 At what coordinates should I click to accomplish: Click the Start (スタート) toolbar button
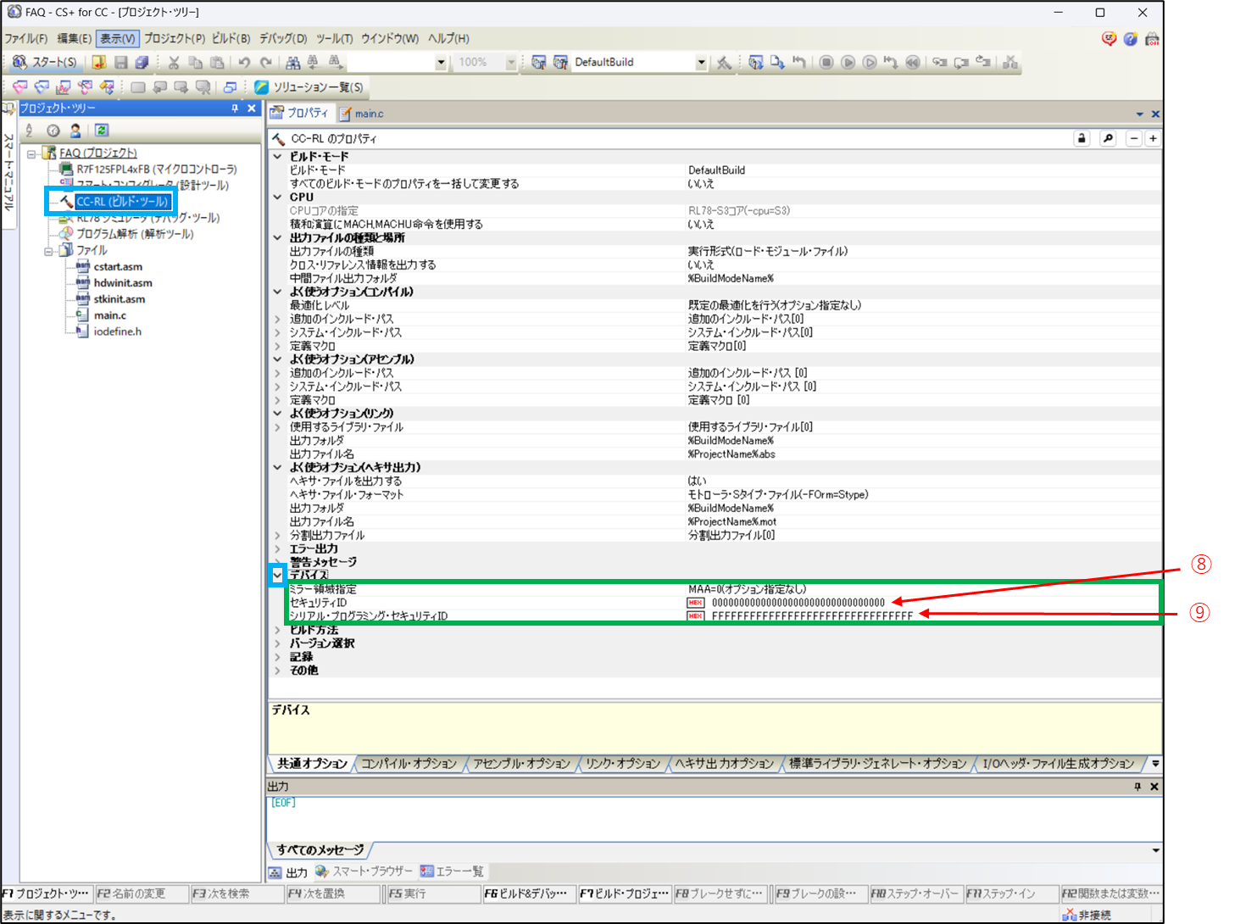pos(44,62)
